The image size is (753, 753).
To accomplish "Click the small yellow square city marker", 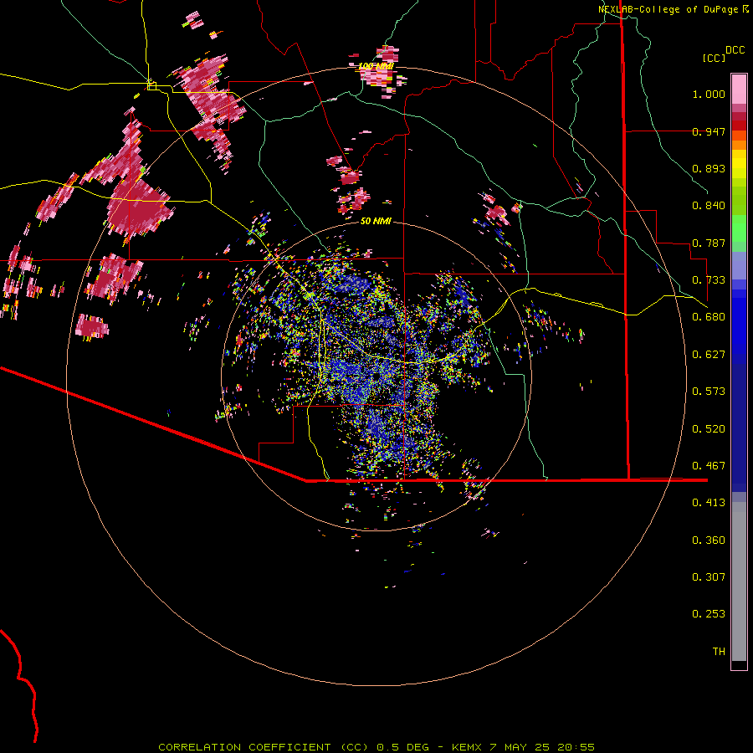I will 151,85.
